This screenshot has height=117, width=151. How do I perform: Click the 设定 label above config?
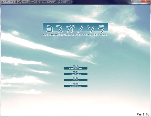[x=76, y=78]
